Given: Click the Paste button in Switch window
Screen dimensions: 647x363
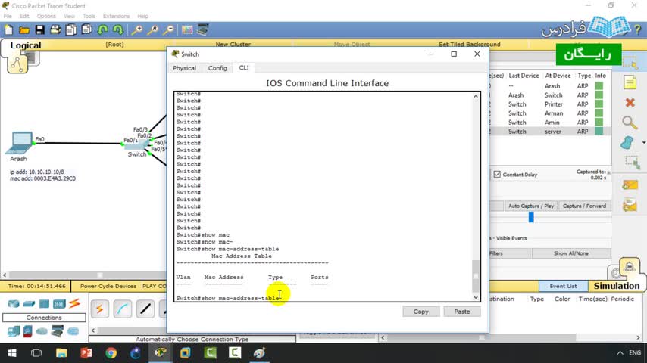Looking at the screenshot, I should coord(461,312).
